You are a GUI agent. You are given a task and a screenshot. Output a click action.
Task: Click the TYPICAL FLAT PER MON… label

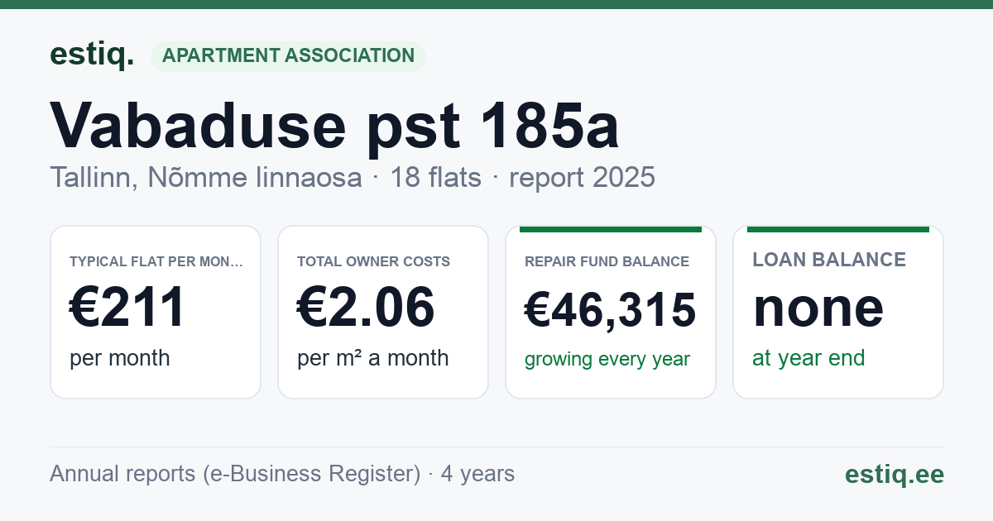(x=156, y=261)
